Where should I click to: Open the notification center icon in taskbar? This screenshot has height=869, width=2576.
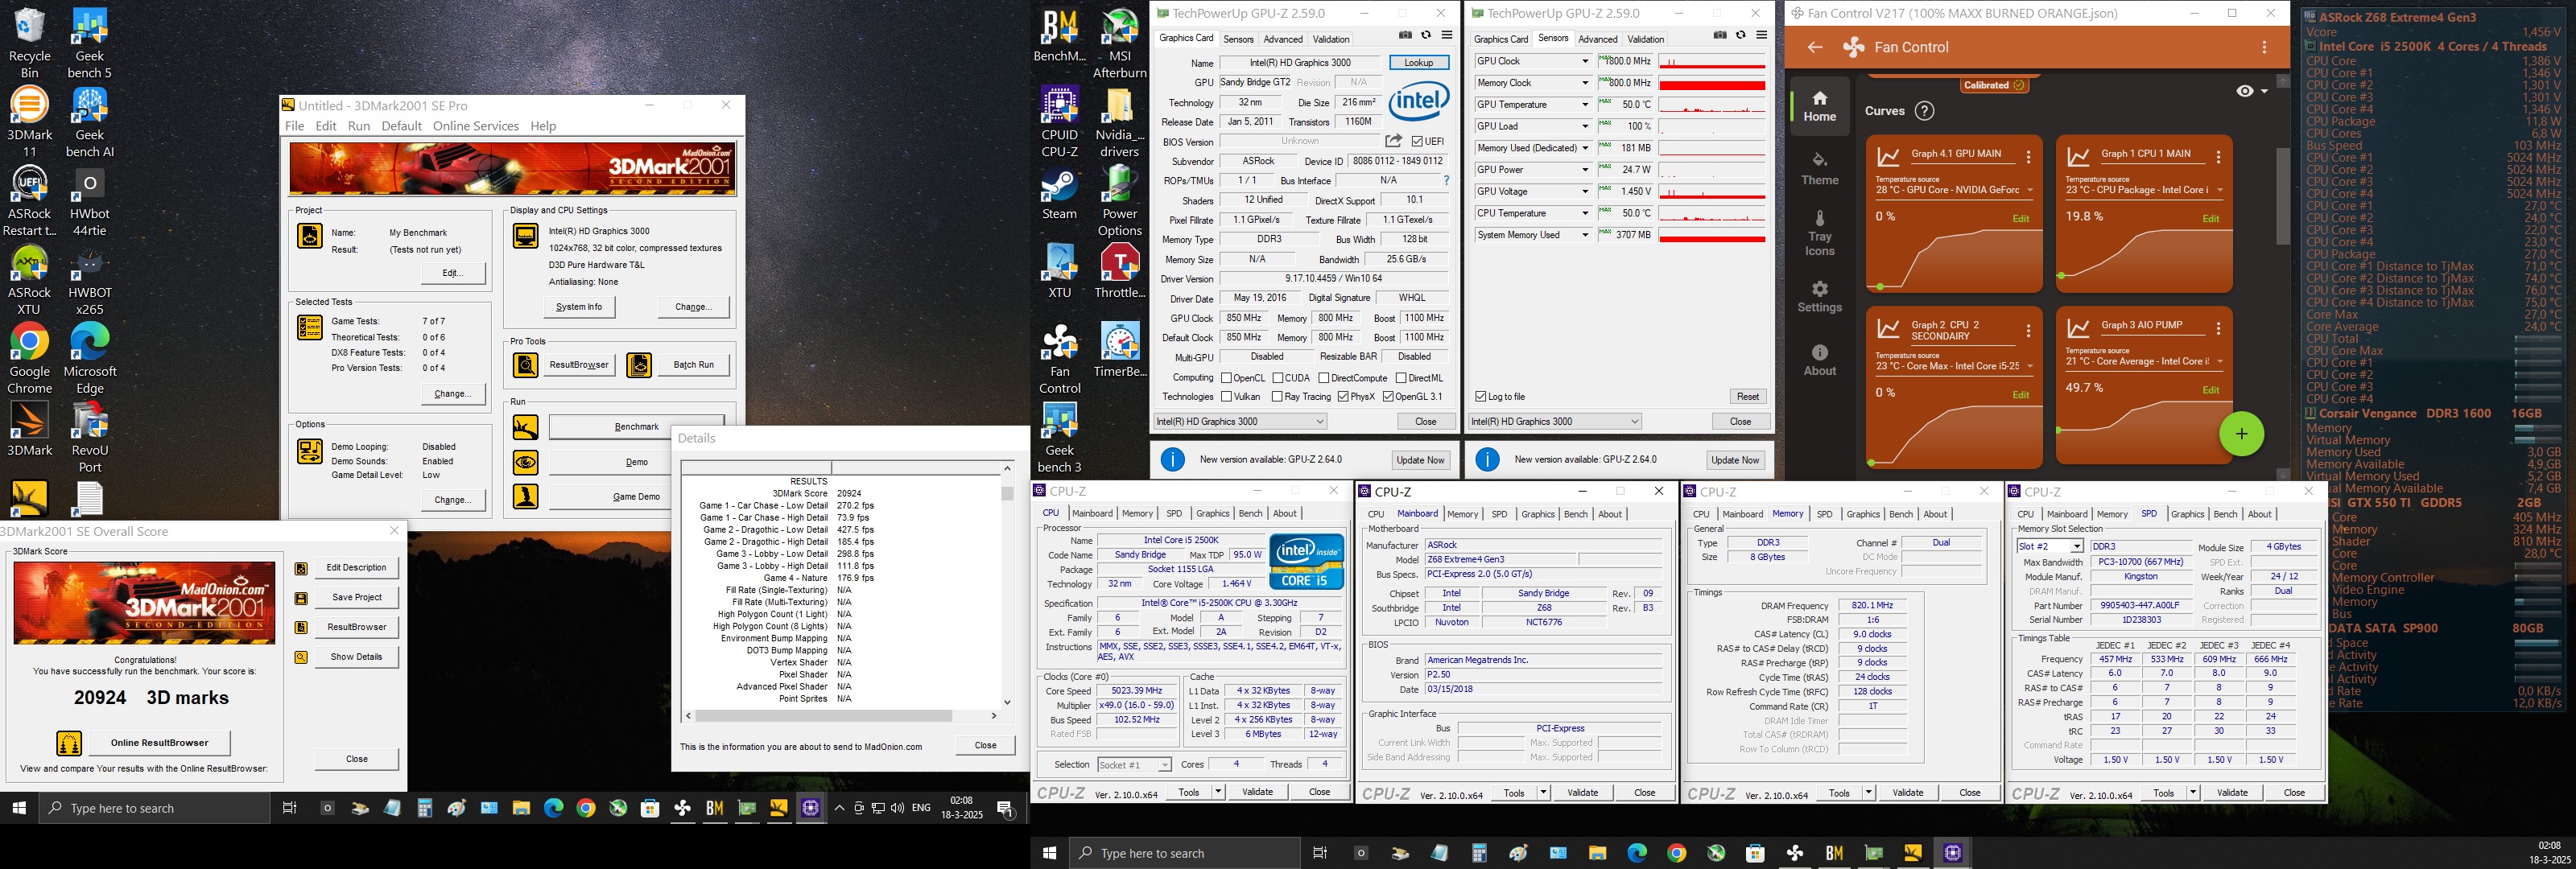pyautogui.click(x=1006, y=809)
